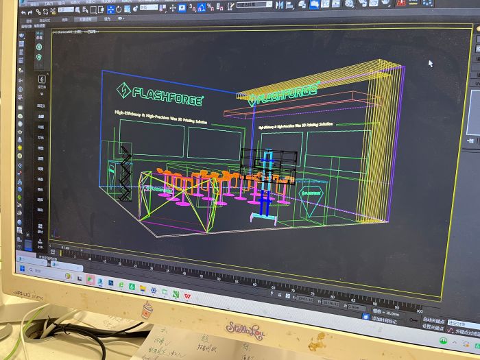Open the Use Pivot Point Center flyout
480x360 pixels.
pos(163,8)
